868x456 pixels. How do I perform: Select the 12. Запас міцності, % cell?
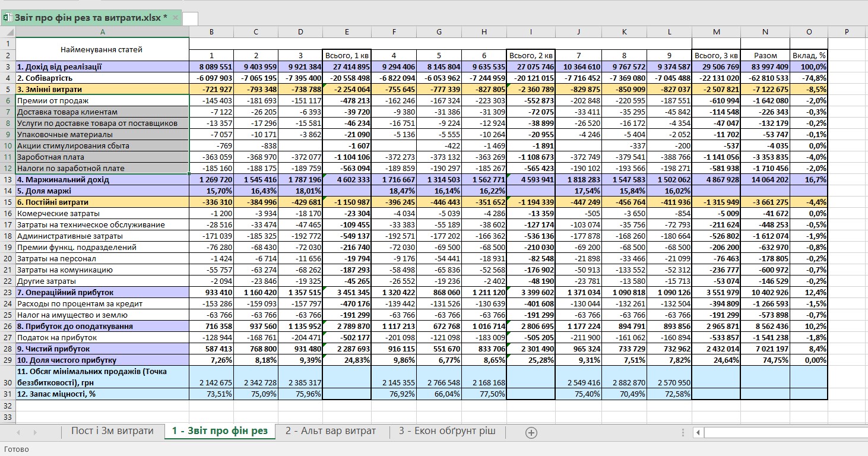coord(102,394)
